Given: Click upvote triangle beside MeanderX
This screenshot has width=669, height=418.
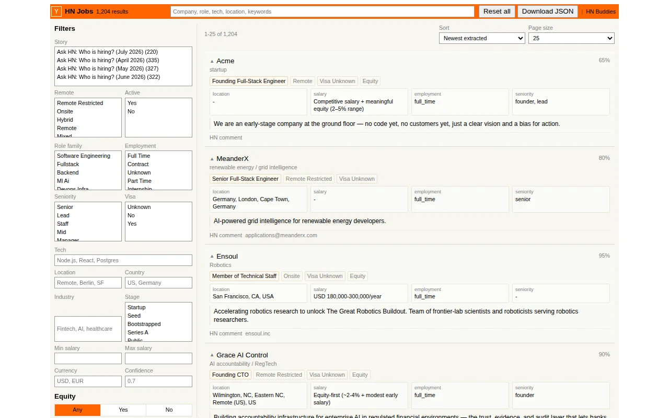Looking at the screenshot, I should click(212, 159).
